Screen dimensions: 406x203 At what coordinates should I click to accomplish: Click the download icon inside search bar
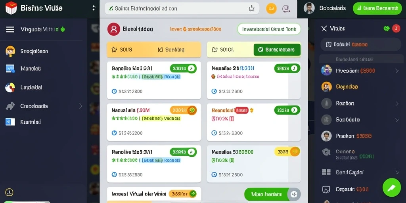tap(252, 9)
